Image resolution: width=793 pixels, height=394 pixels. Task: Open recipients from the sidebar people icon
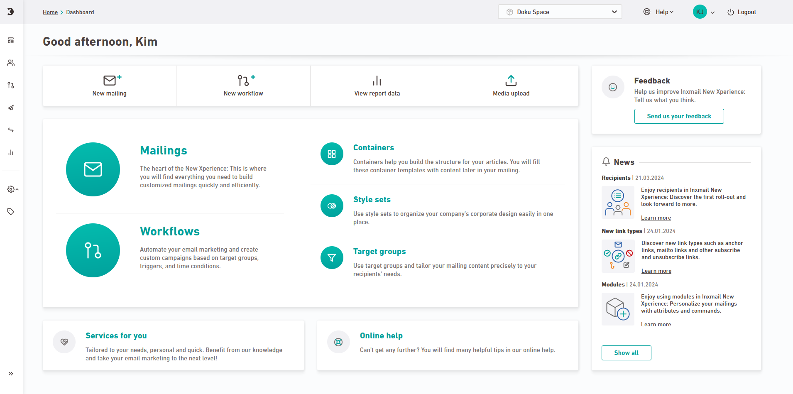[11, 63]
